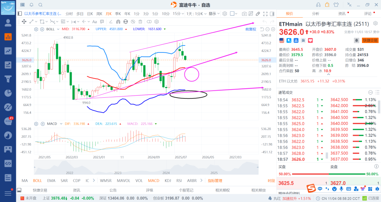Open 指标管理 indicator management link
381x202 pixels.
[215, 180]
